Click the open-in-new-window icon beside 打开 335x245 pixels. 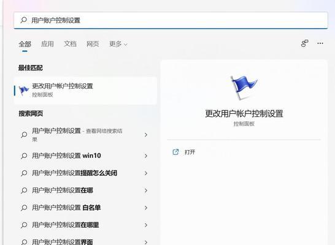175,152
